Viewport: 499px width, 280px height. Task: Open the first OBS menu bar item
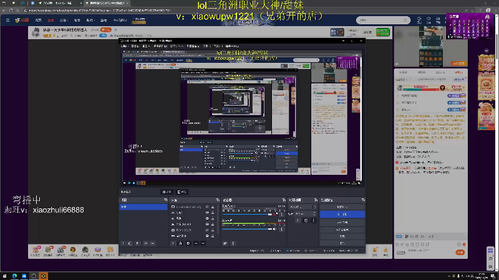click(124, 46)
